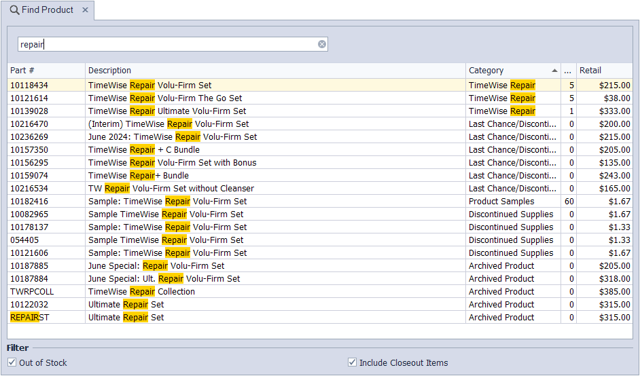Screen dimensions: 640x376
Task: Click the $165.00 retail price
Action: click(615, 189)
